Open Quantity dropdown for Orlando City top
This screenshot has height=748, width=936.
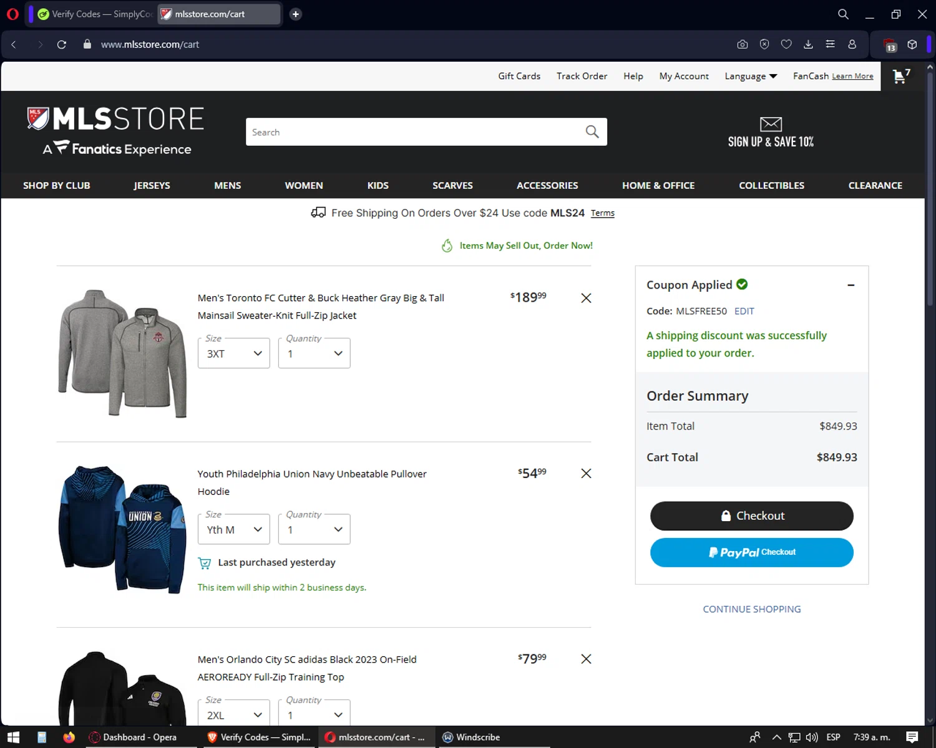pos(314,713)
